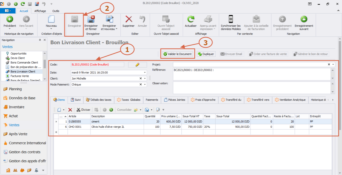Screen dimensions: 342x175
Task: Click the green Précédent back arrow icon
Action: (10, 19)
